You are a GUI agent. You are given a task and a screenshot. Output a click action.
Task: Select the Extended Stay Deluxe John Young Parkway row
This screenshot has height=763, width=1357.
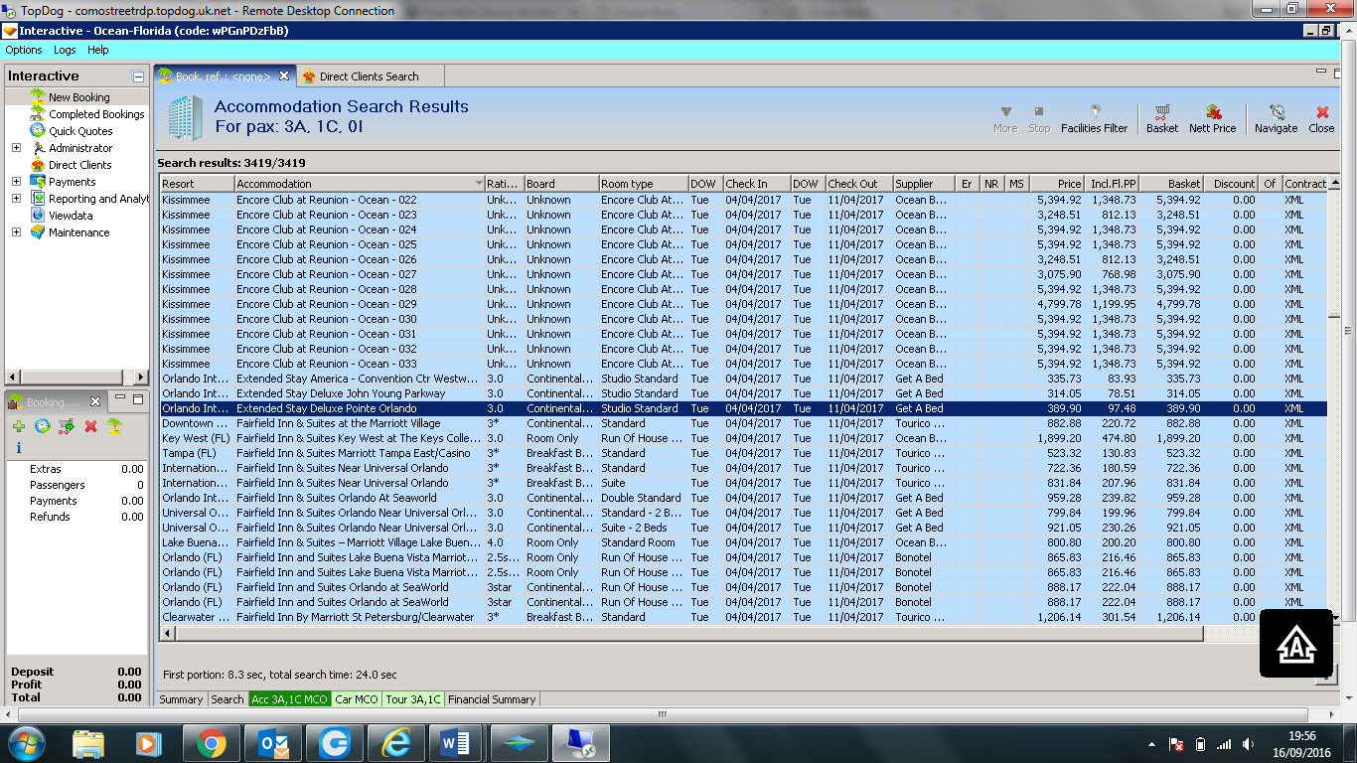click(x=743, y=393)
